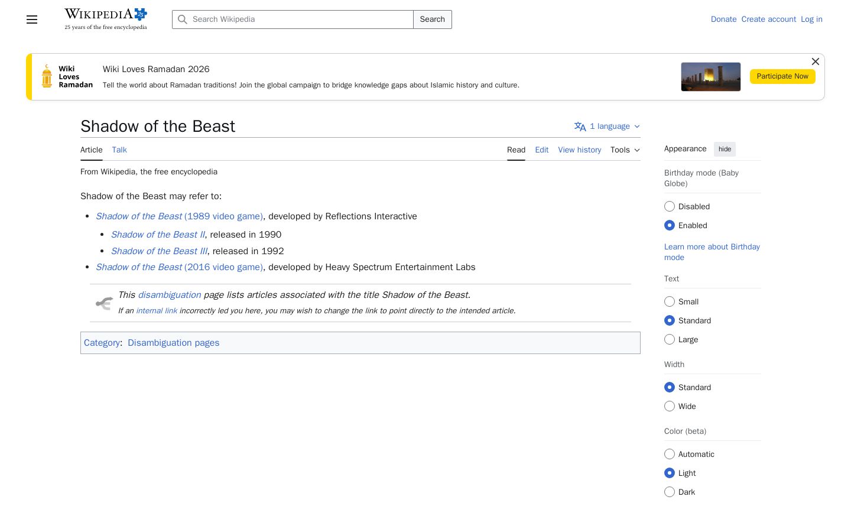Image resolution: width=851 pixels, height=532 pixels.
Task: Click the Search button
Action: tap(433, 20)
